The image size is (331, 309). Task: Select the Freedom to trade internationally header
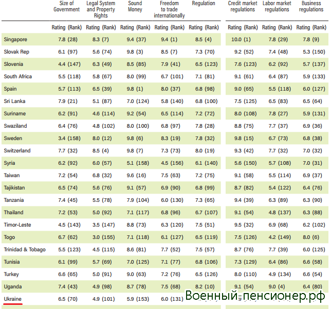point(169,9)
